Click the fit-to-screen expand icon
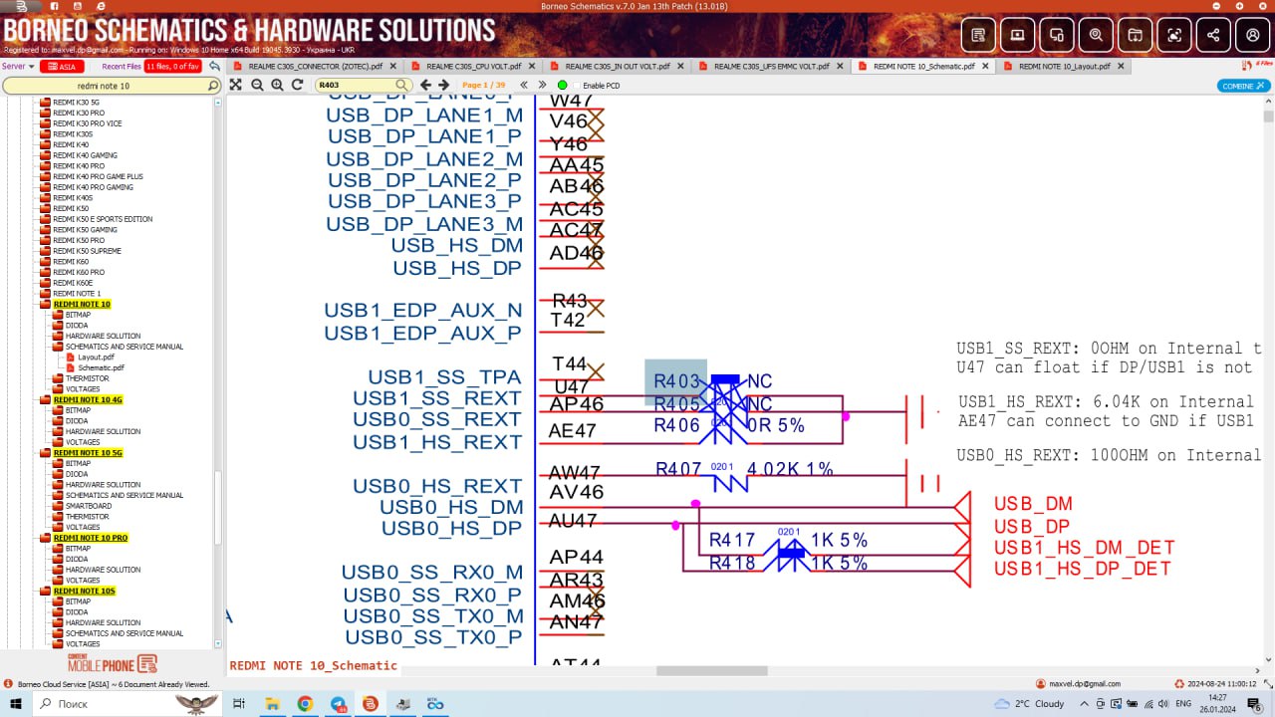The image size is (1275, 717). [236, 85]
